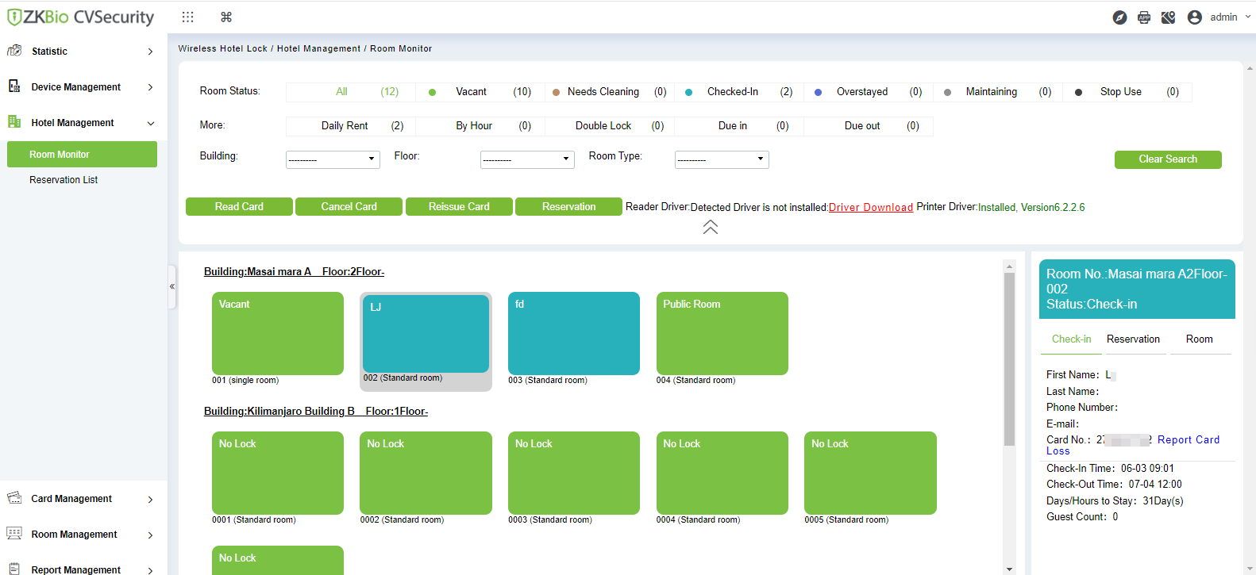The image size is (1256, 575).
Task: Click the Overstayed blue status dot
Action: pos(818,93)
